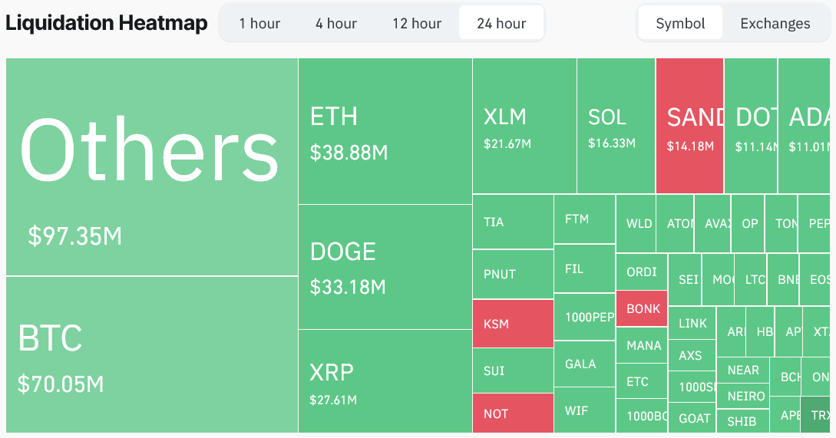The image size is (836, 438).
Task: Click the red KSM tile
Action: click(513, 324)
